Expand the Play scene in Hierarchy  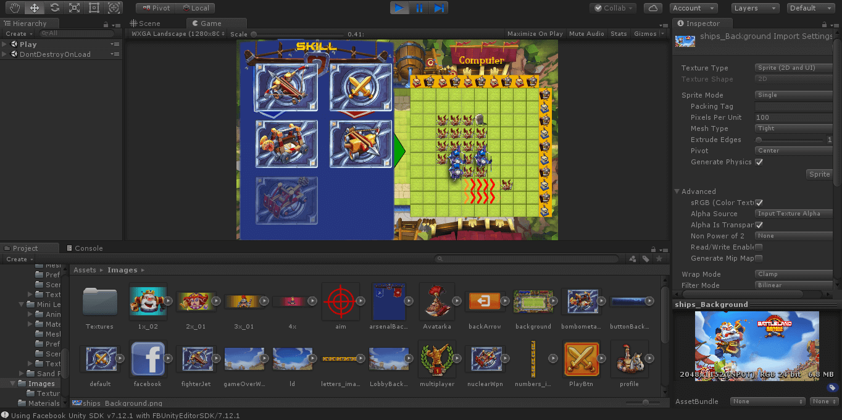[5, 44]
